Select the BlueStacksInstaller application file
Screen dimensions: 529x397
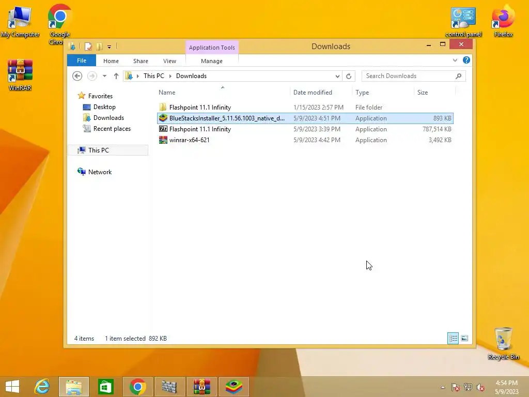point(305,118)
